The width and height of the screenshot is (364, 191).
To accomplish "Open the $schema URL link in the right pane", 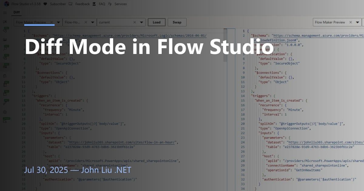I will [318, 36].
